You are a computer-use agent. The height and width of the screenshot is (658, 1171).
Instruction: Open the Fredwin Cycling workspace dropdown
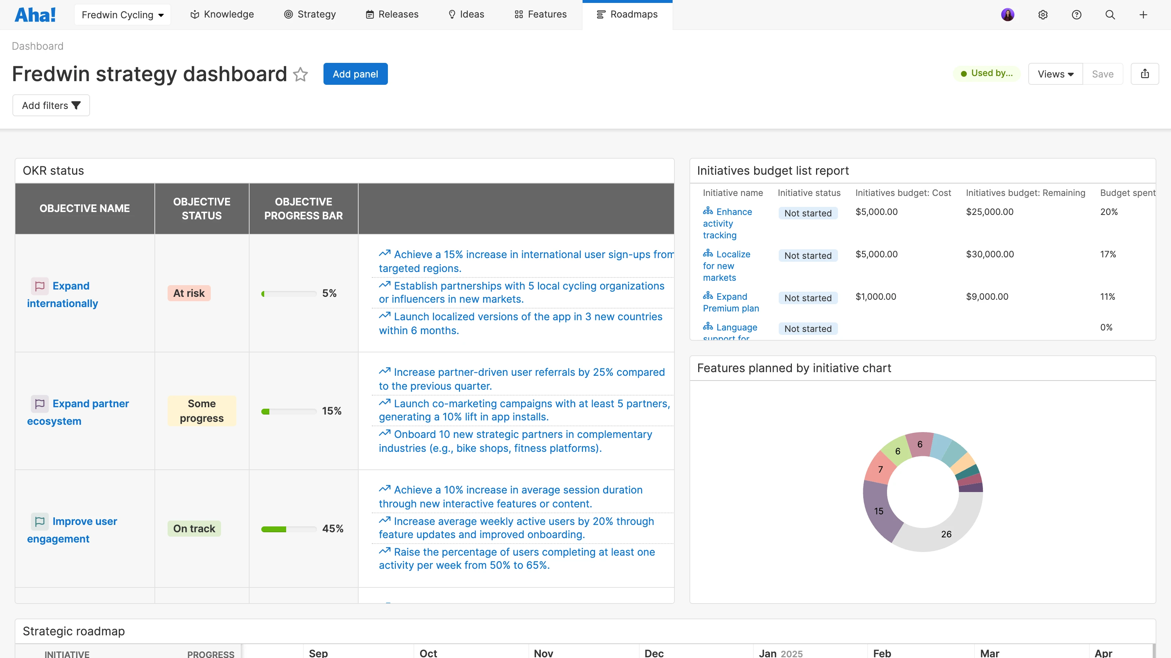pos(122,15)
